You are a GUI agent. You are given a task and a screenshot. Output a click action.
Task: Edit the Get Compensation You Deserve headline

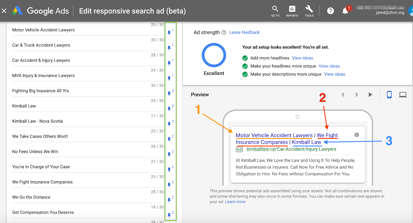[88, 213]
